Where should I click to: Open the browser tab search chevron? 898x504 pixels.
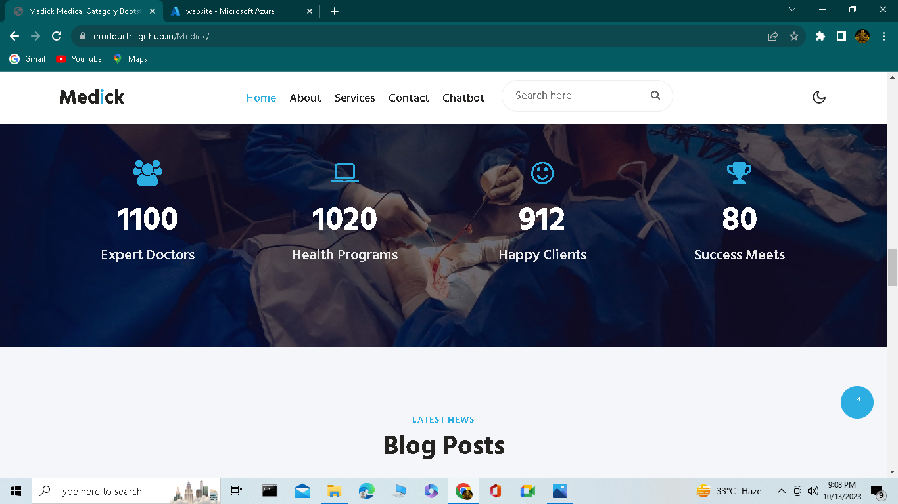(792, 10)
